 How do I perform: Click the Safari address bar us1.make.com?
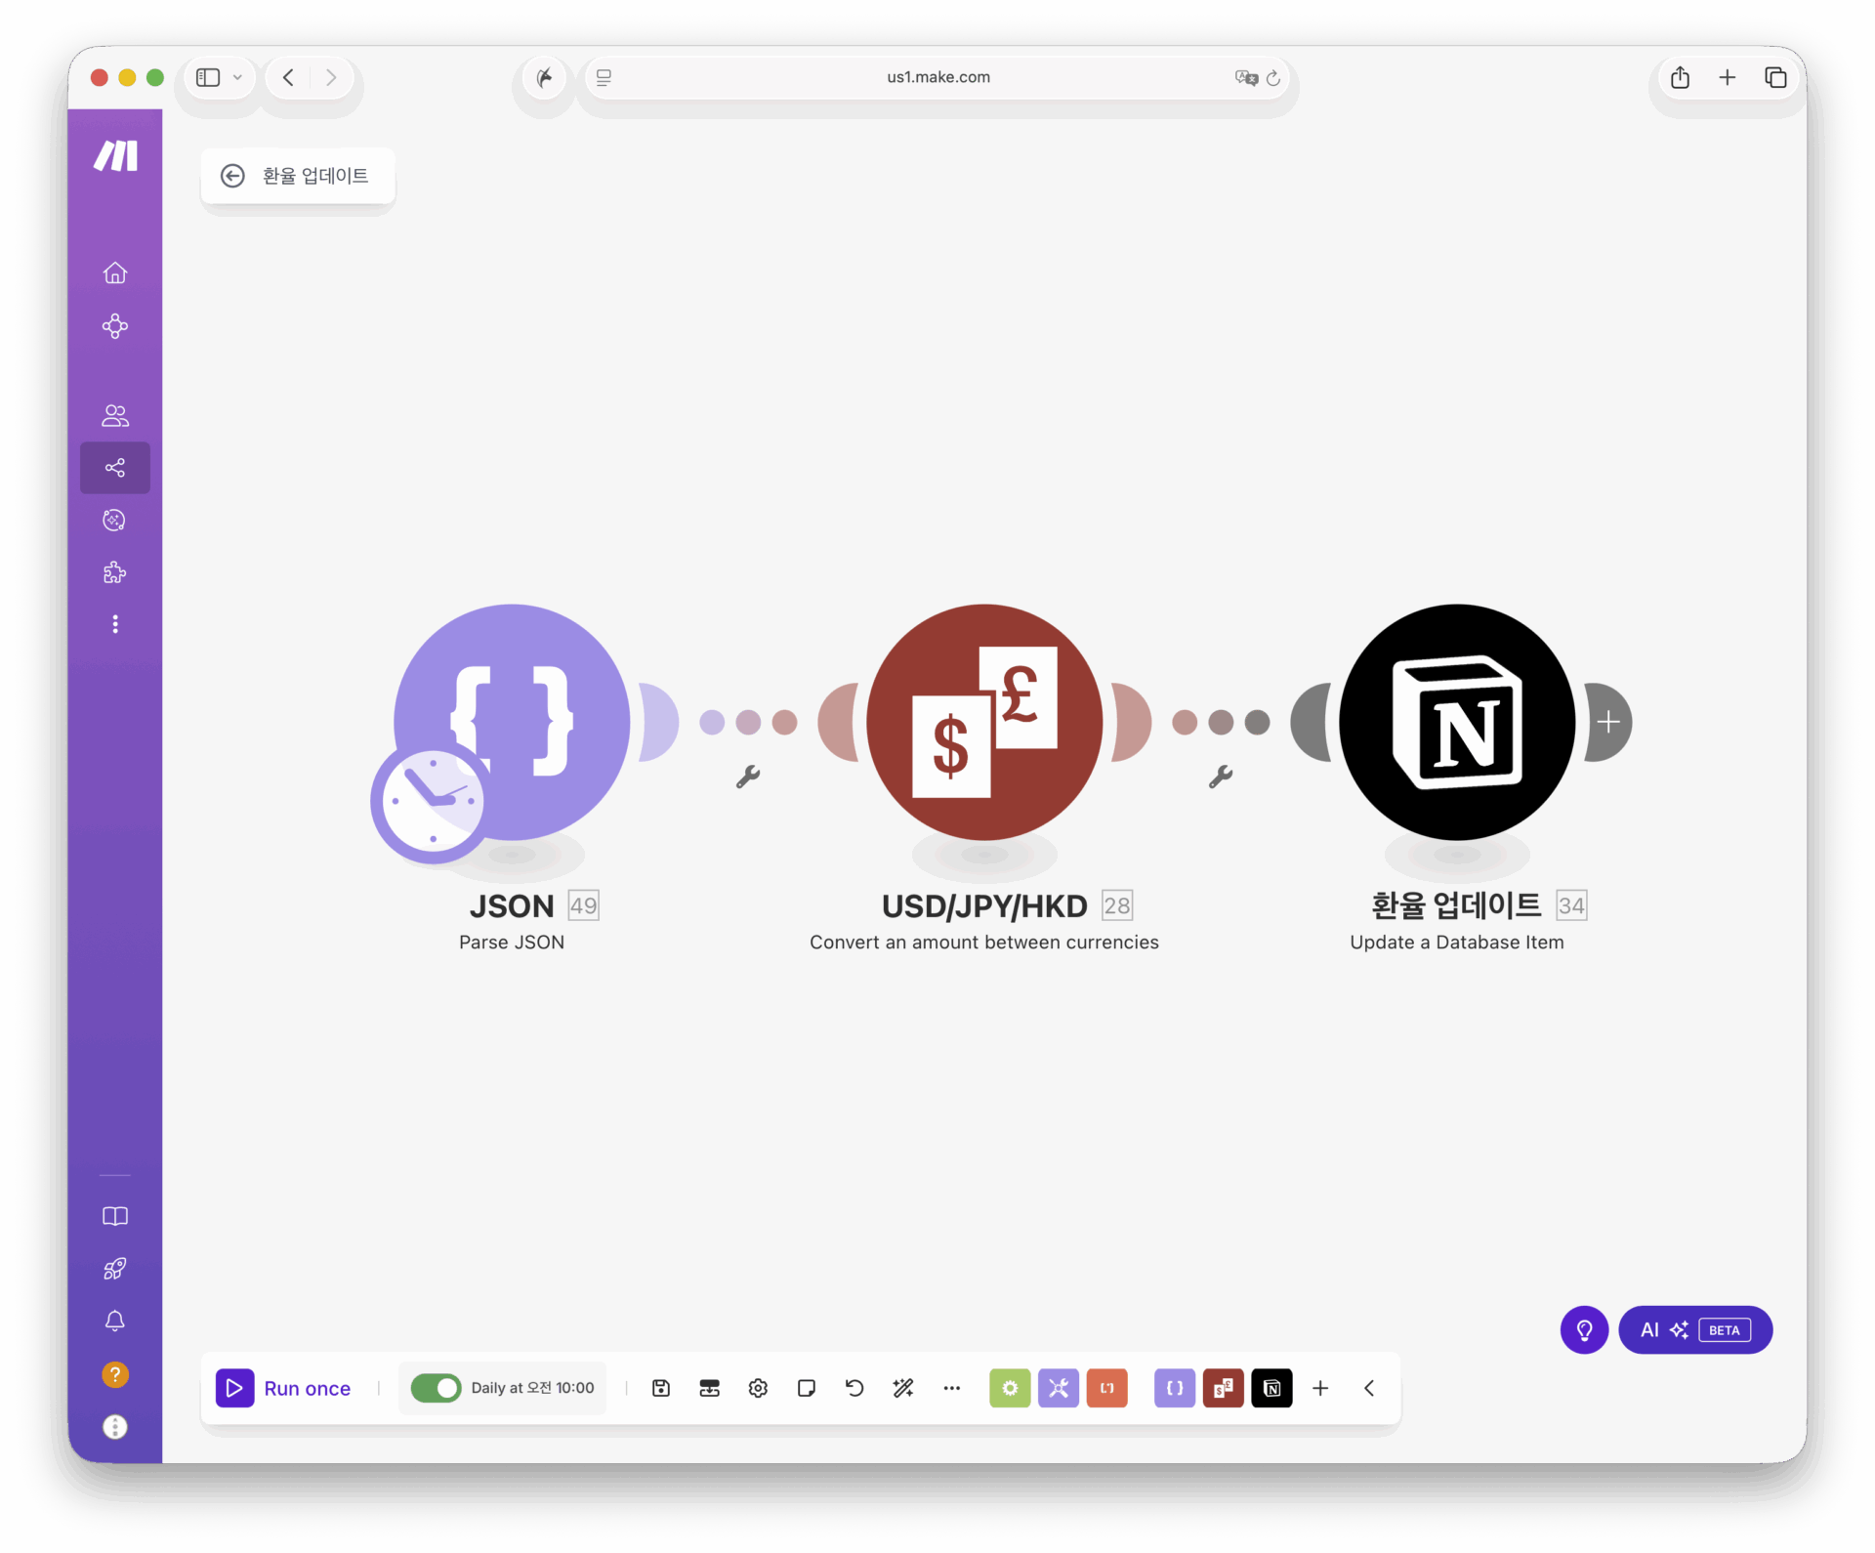pos(937,77)
